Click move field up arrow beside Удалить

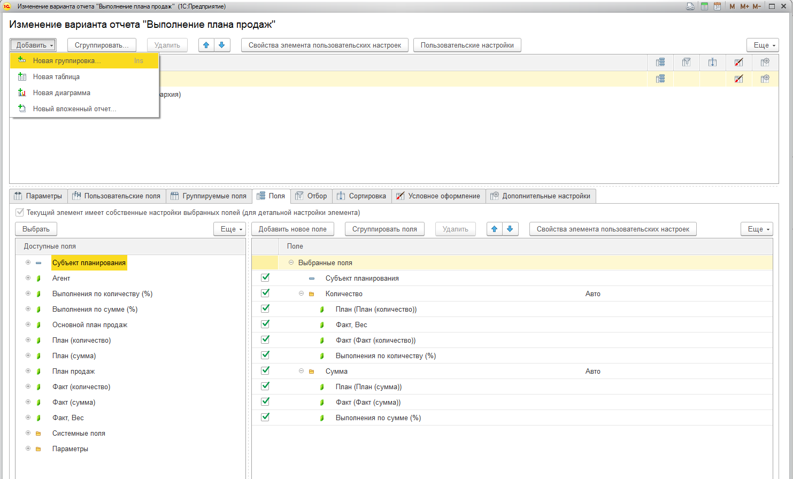(495, 229)
